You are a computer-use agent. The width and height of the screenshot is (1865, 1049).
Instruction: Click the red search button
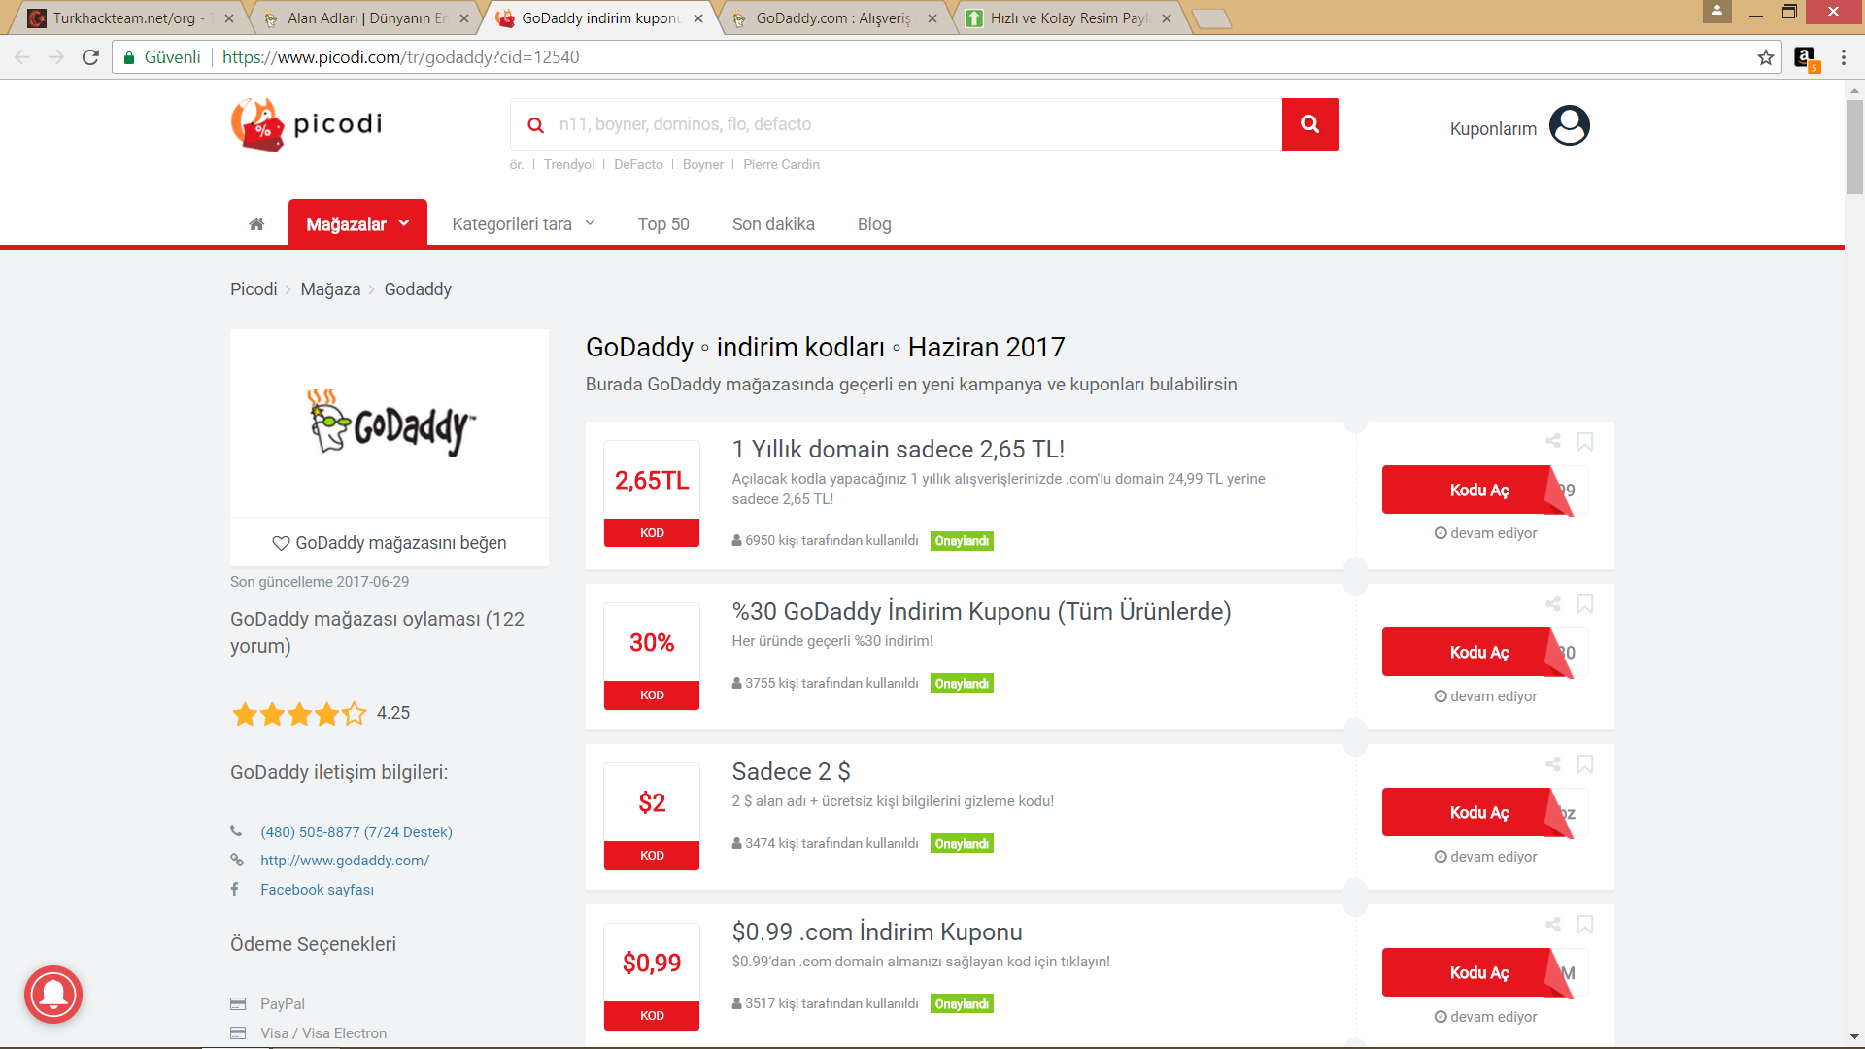[x=1310, y=124]
